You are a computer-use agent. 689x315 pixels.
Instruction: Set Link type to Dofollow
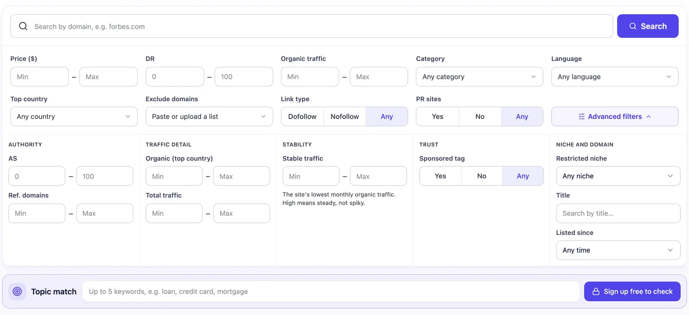[x=302, y=117]
